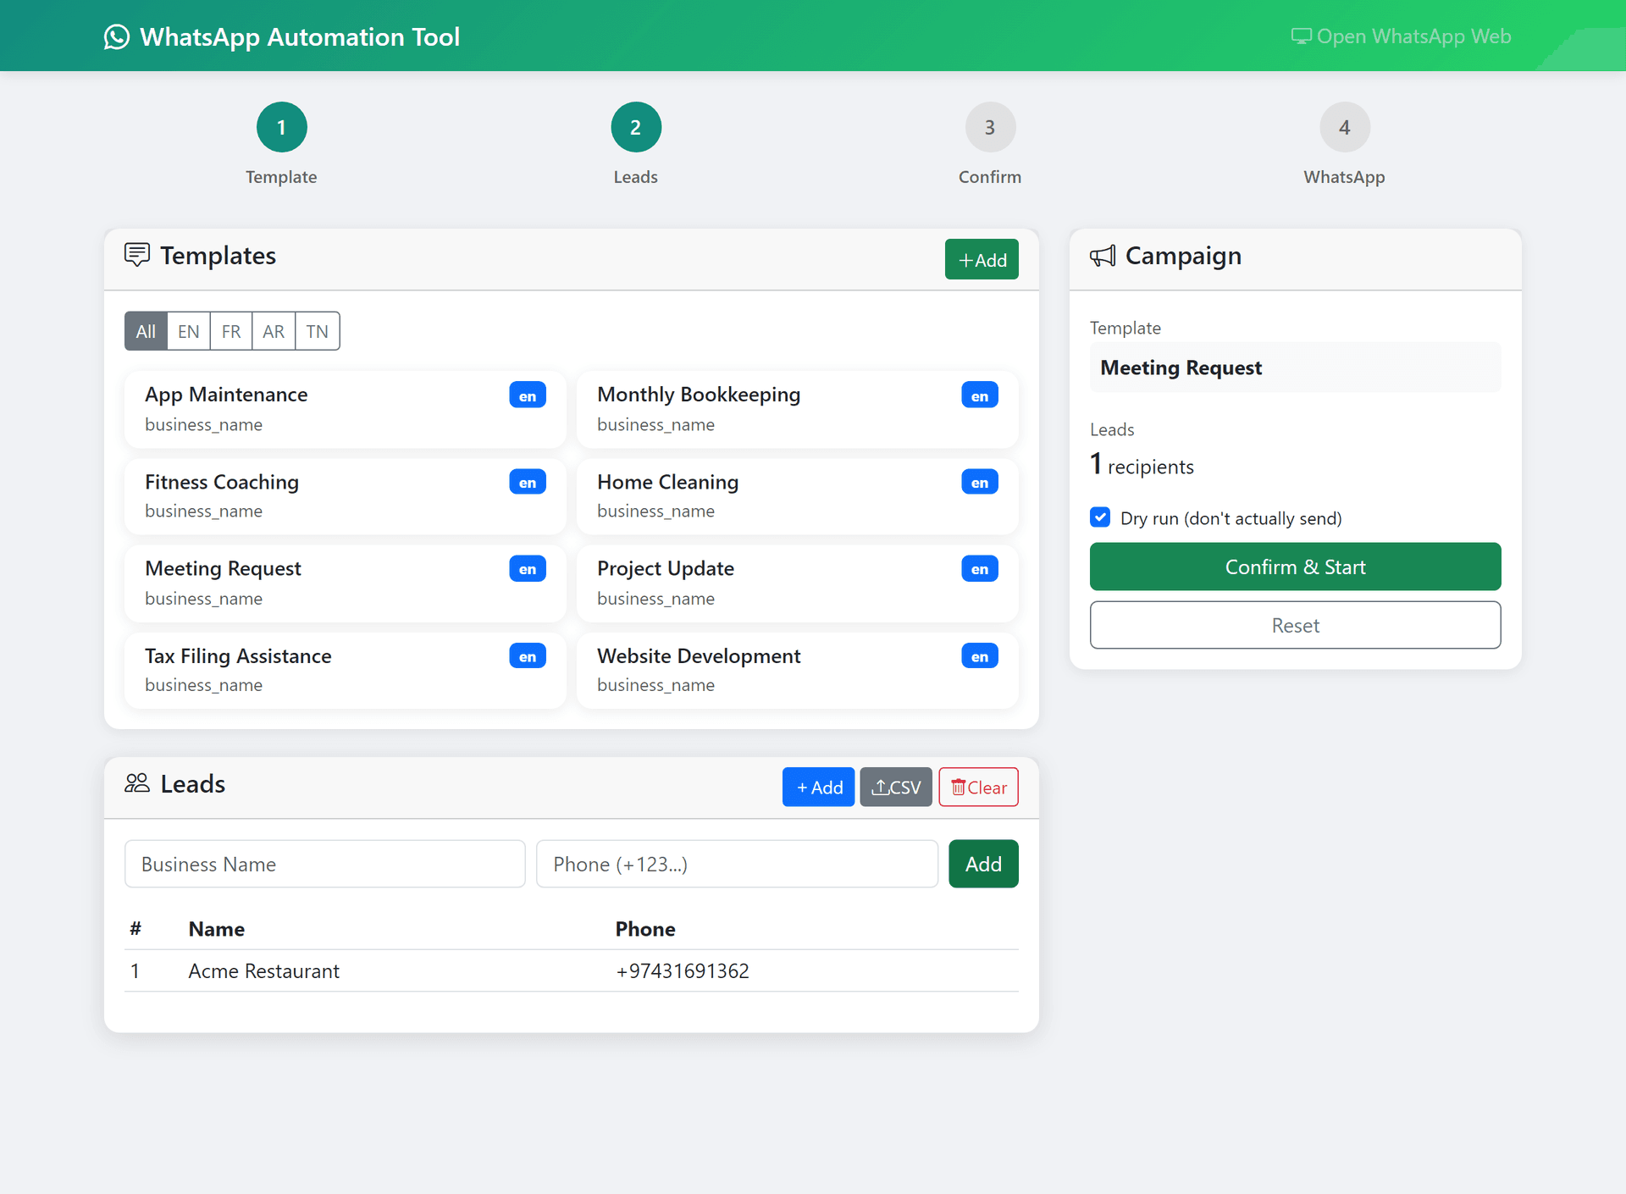Pick the Project Update template

tap(798, 583)
